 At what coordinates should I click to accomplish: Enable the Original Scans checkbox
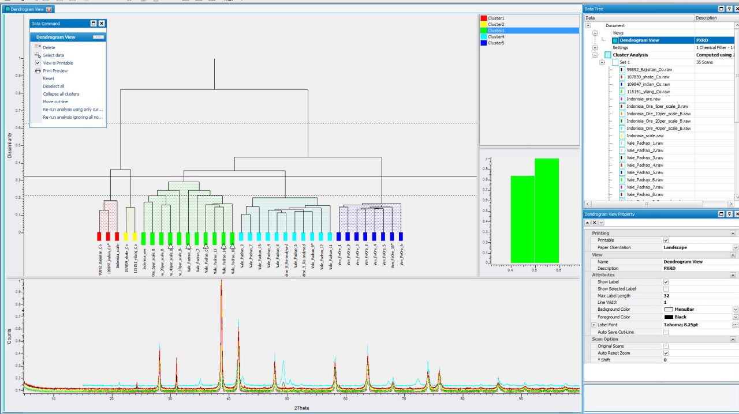tap(666, 346)
